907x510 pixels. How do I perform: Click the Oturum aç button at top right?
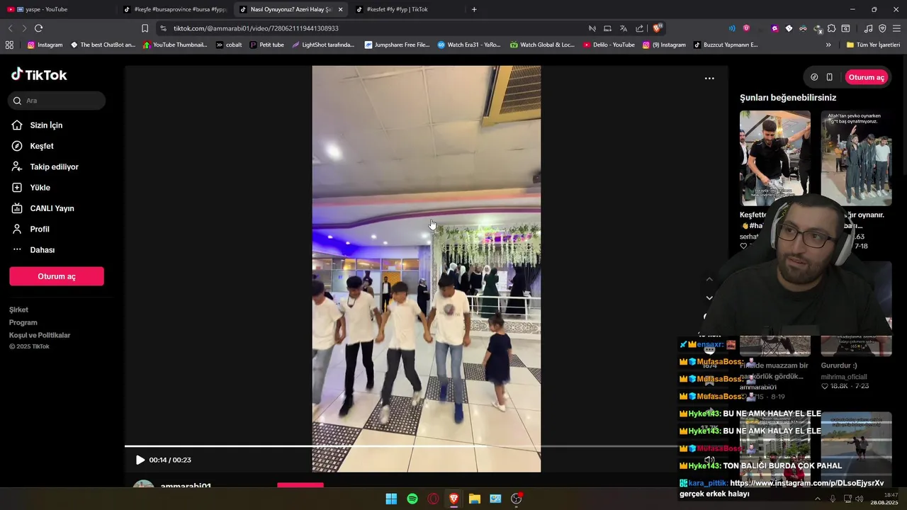click(866, 77)
